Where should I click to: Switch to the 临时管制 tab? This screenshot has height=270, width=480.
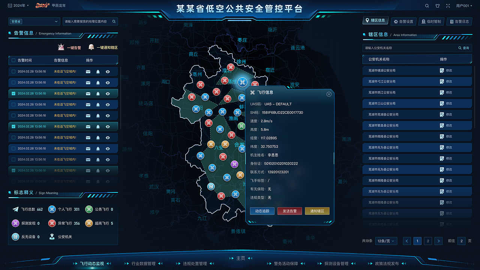coord(431,22)
